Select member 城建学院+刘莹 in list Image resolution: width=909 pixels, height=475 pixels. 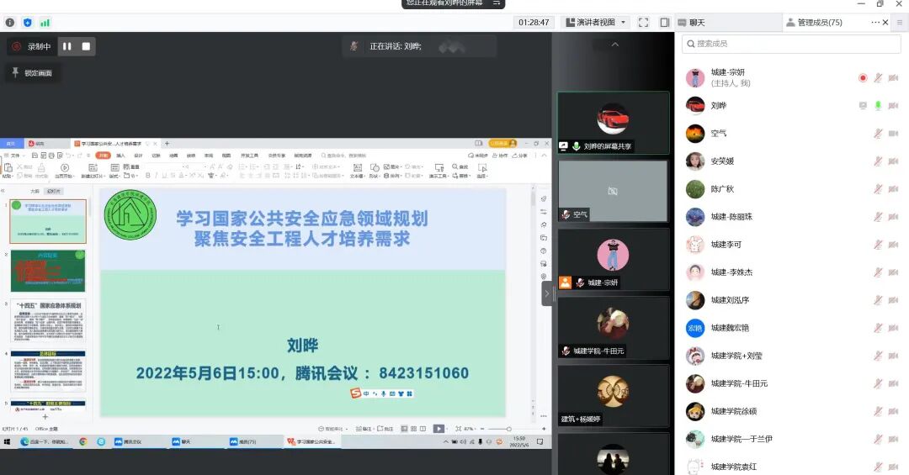[x=791, y=356]
